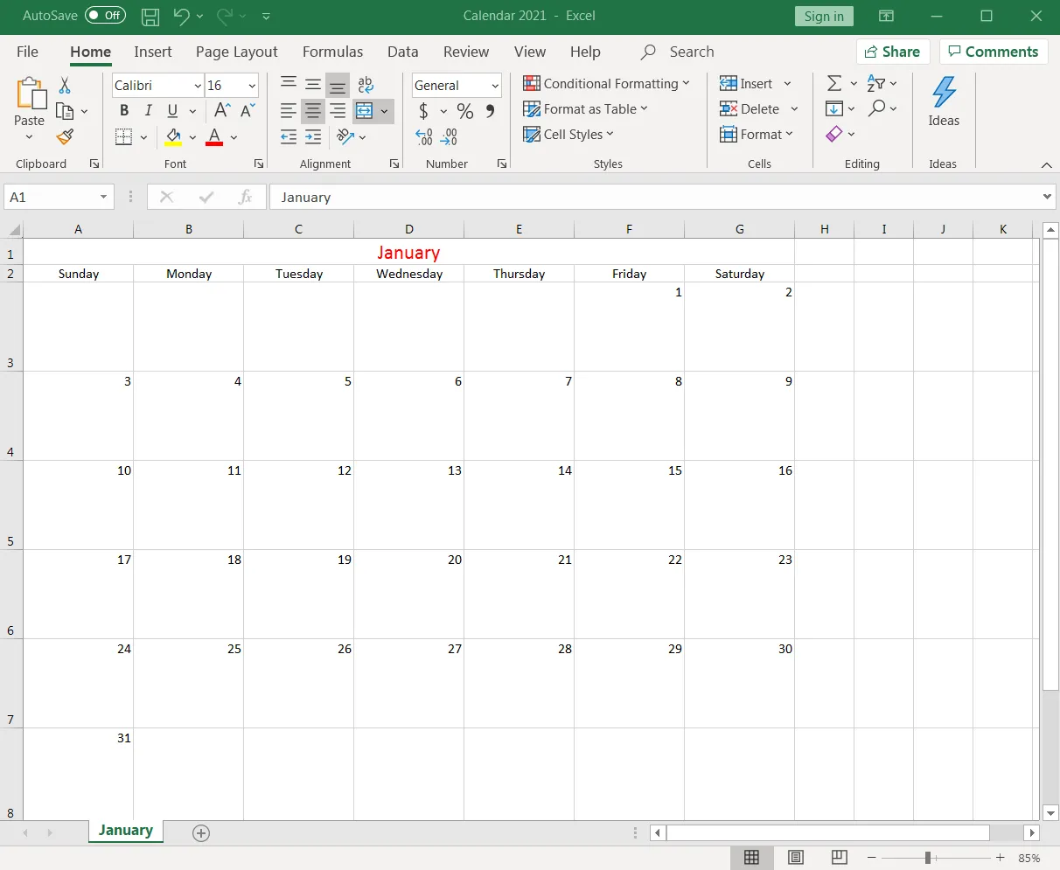
Task: Select the Wrap Text icon
Action: tap(366, 85)
